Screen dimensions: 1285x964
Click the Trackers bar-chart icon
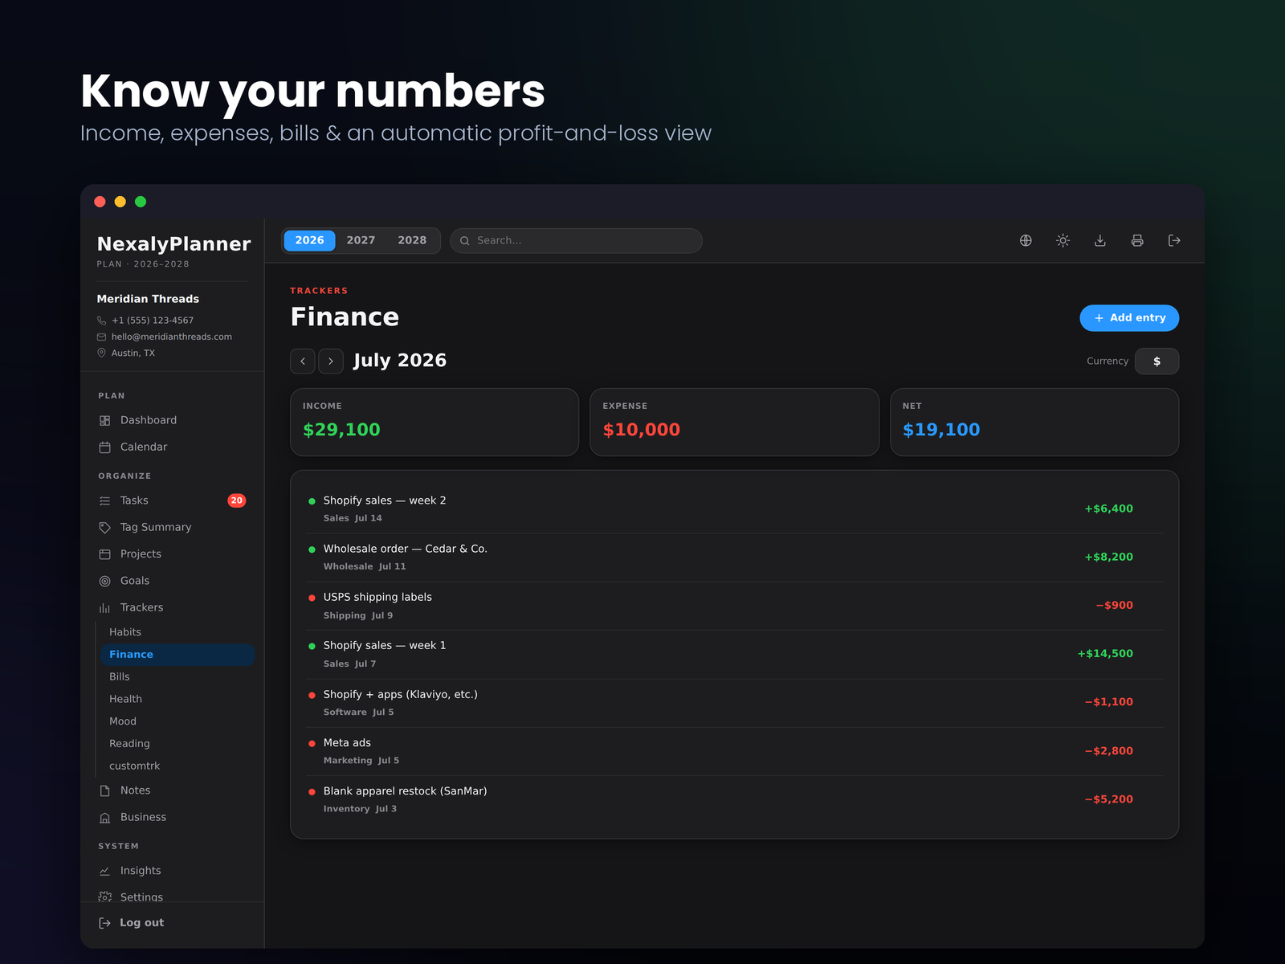[x=104, y=607]
